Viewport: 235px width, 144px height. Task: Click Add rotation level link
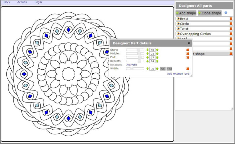tap(178, 74)
